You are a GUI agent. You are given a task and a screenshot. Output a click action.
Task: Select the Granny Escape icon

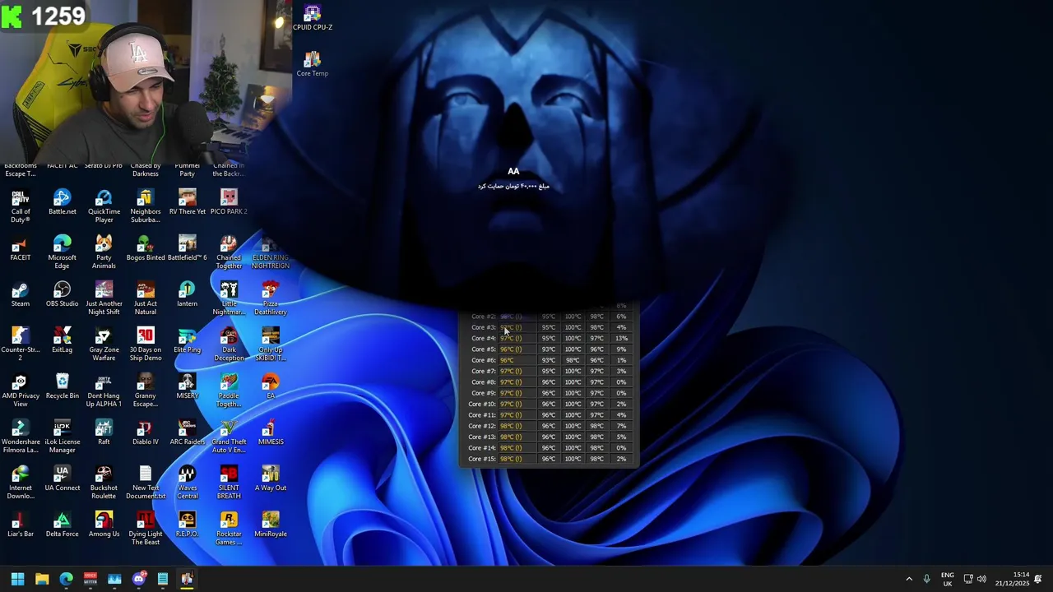[x=146, y=391]
